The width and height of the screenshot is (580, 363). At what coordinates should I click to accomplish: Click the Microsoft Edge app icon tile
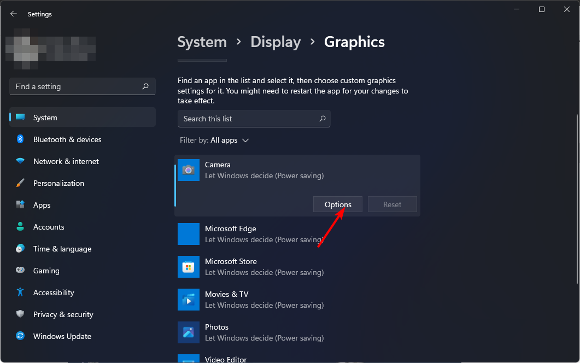point(189,234)
